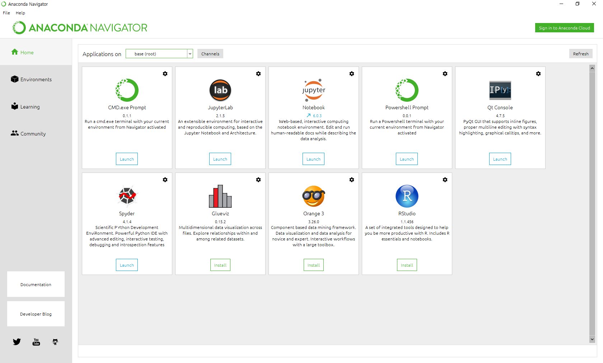This screenshot has height=363, width=603.
Task: Open the Help menu
Action: pyautogui.click(x=20, y=13)
